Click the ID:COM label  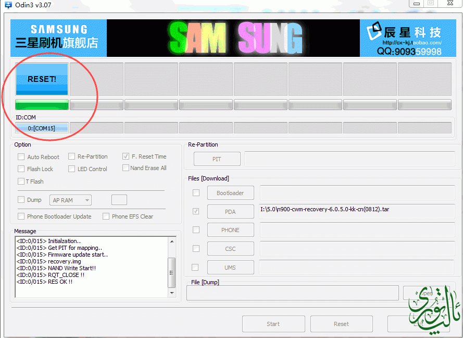tap(26, 117)
